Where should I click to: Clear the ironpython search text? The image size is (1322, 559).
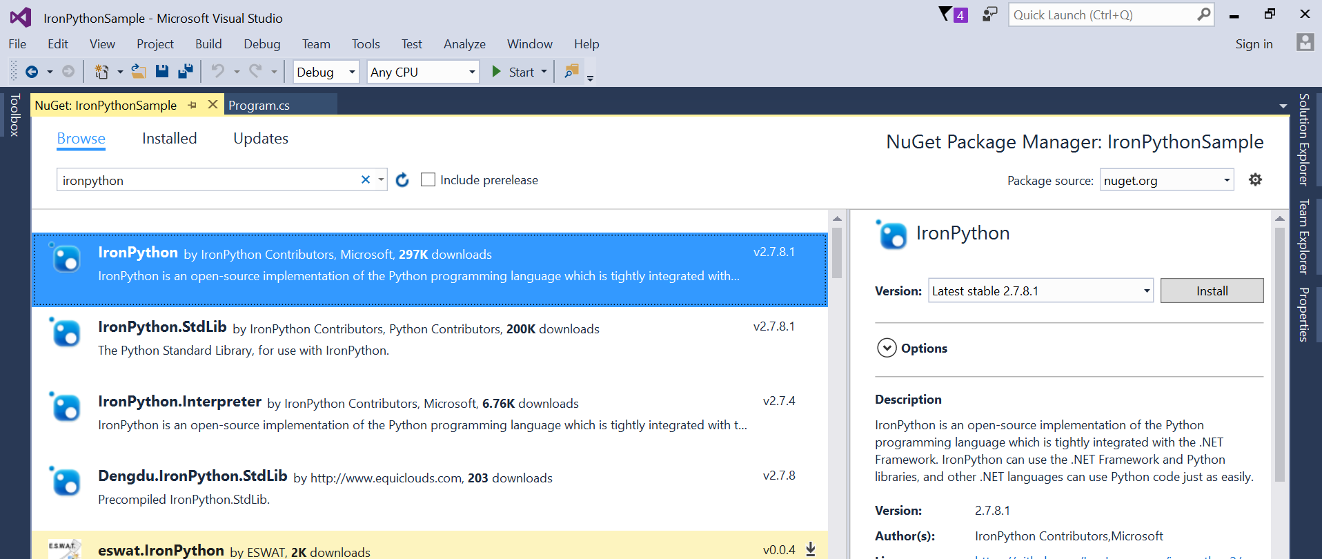pyautogui.click(x=366, y=179)
